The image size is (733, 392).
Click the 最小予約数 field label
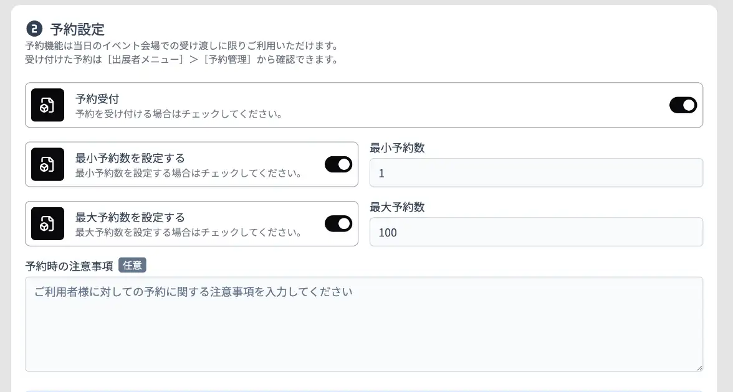coord(397,148)
